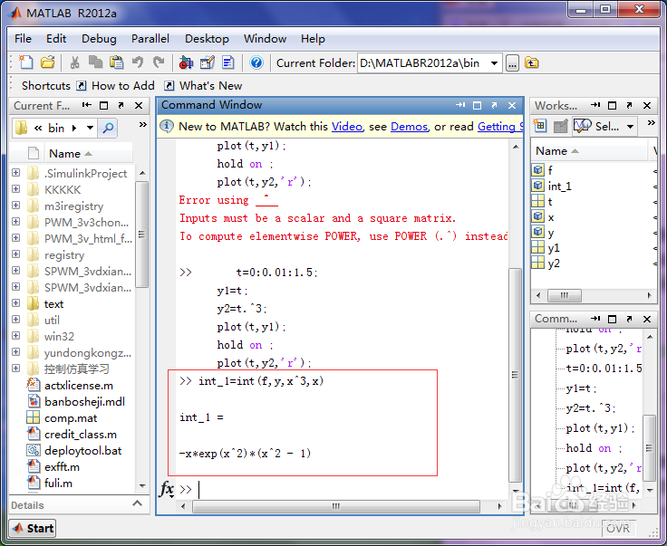Viewport: 667px width, 546px height.
Task: Click the Workspace horizontal scrollbar thumb
Action: click(x=564, y=295)
